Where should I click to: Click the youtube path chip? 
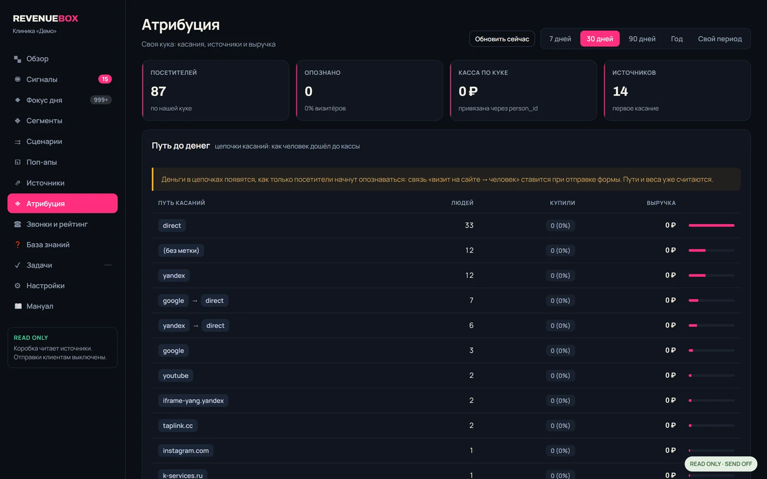pos(175,376)
